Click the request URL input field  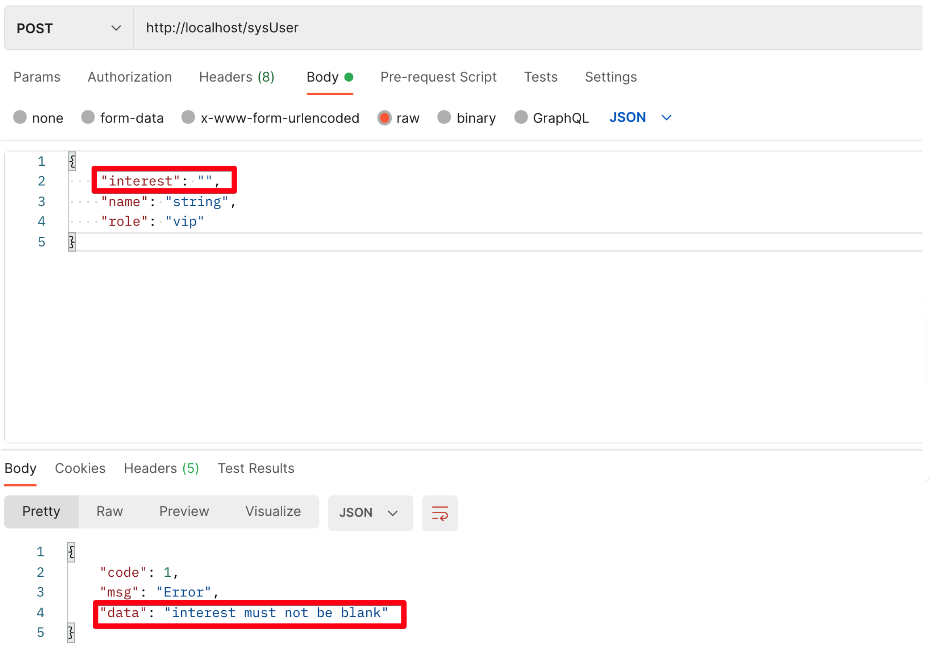(x=487, y=28)
